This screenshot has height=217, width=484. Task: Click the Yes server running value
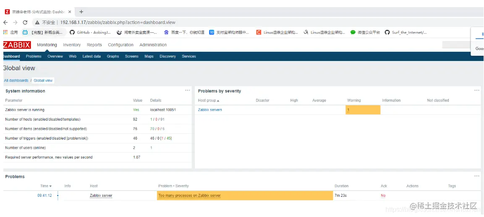pos(136,110)
